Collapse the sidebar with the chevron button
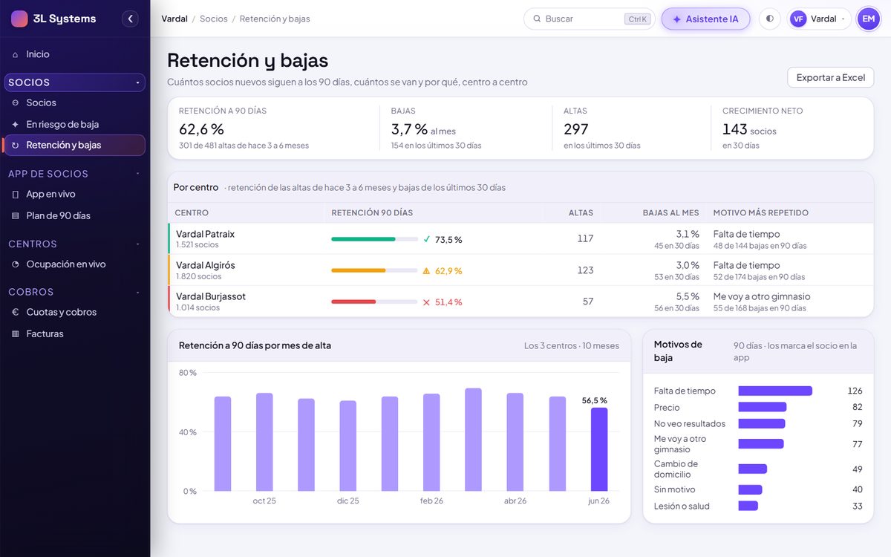Screen dimensions: 891x557 click(x=131, y=19)
